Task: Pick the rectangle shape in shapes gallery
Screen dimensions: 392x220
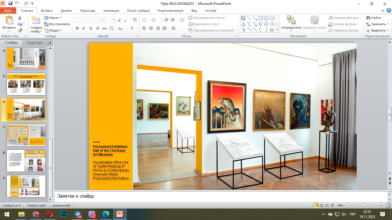Action: pos(260,18)
